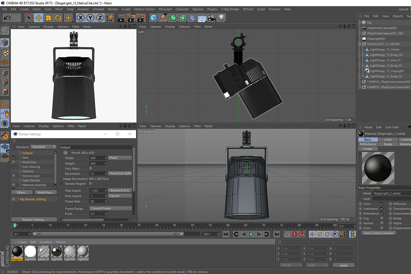The image size is (411, 274).
Task: Play the animation forwards
Action: [x=251, y=234]
